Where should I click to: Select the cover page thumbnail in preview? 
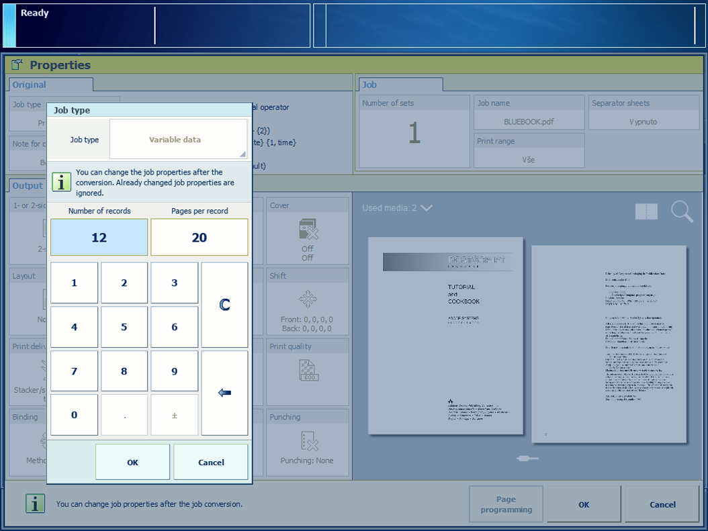point(446,340)
